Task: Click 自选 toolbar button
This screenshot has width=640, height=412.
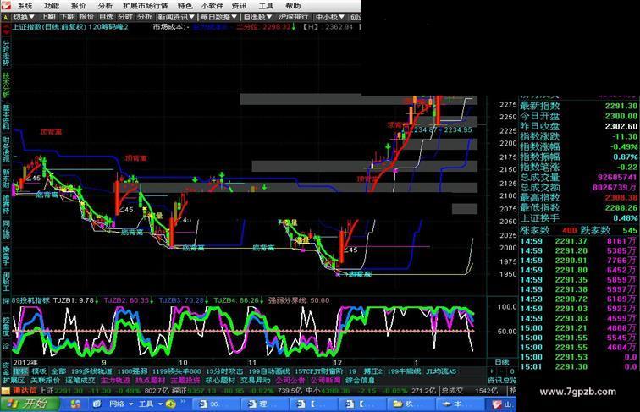Action: 106,17
